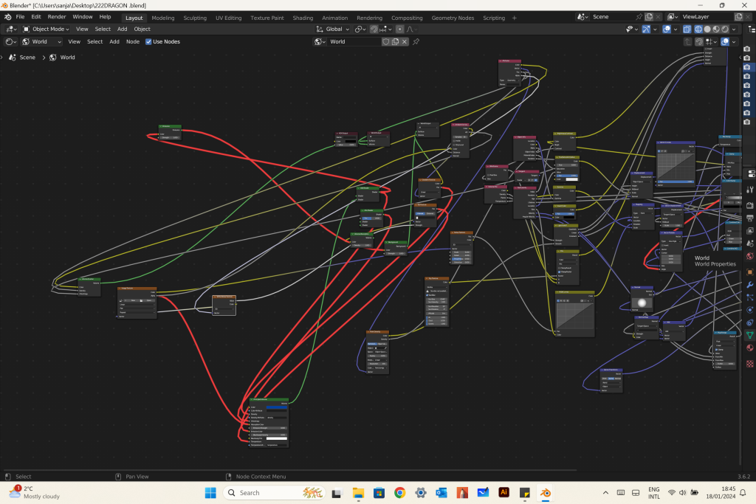Toggle proportional editing
The width and height of the screenshot is (756, 504).
(399, 29)
